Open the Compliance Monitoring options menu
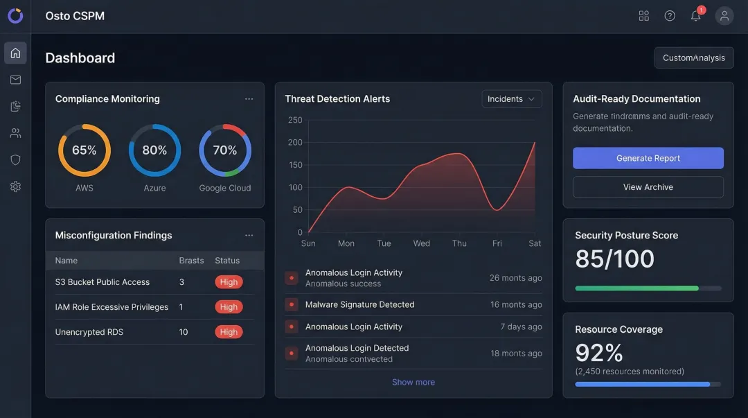 click(x=249, y=98)
